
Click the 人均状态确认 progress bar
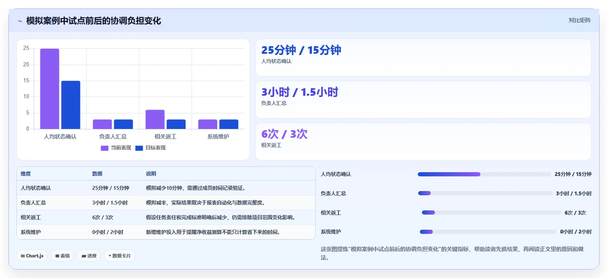[x=484, y=174]
